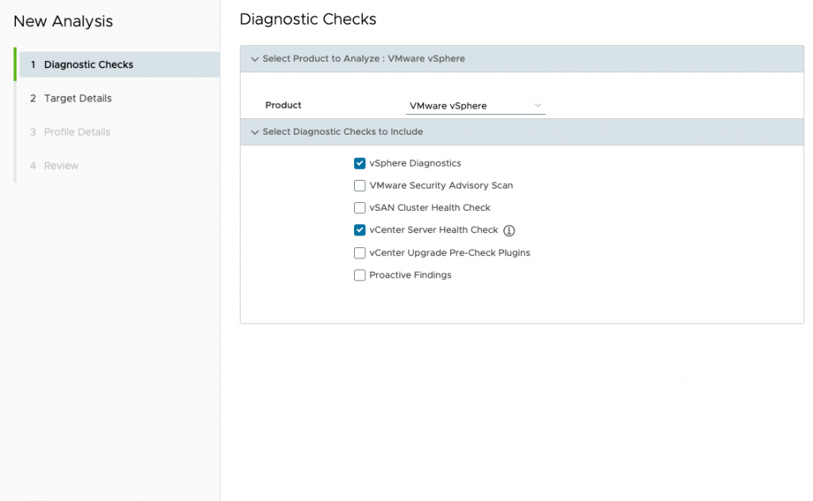This screenshot has width=813, height=501.
Task: Click the VMware Security Advisory Scan label
Action: pos(441,185)
